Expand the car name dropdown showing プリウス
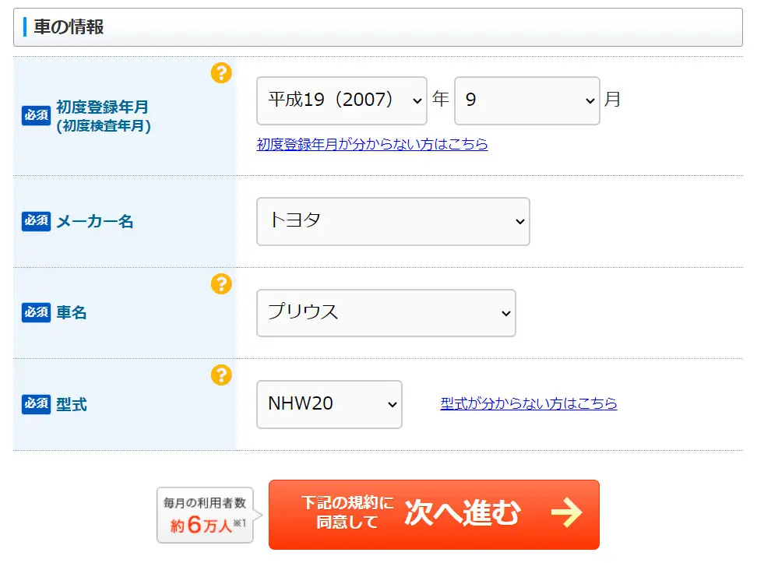This screenshot has height=563, width=757. (x=386, y=313)
